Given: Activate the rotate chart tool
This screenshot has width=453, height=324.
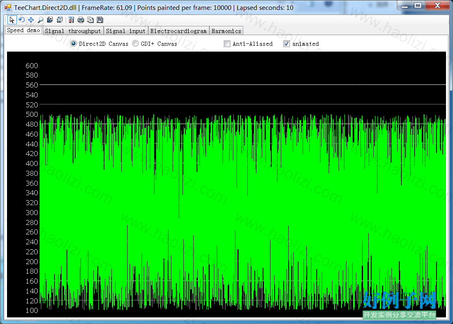Looking at the screenshot, I should tap(21, 20).
